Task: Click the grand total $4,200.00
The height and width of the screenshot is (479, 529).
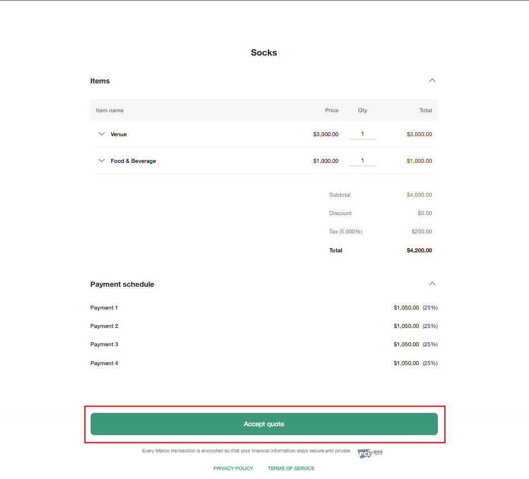Action: [x=419, y=250]
